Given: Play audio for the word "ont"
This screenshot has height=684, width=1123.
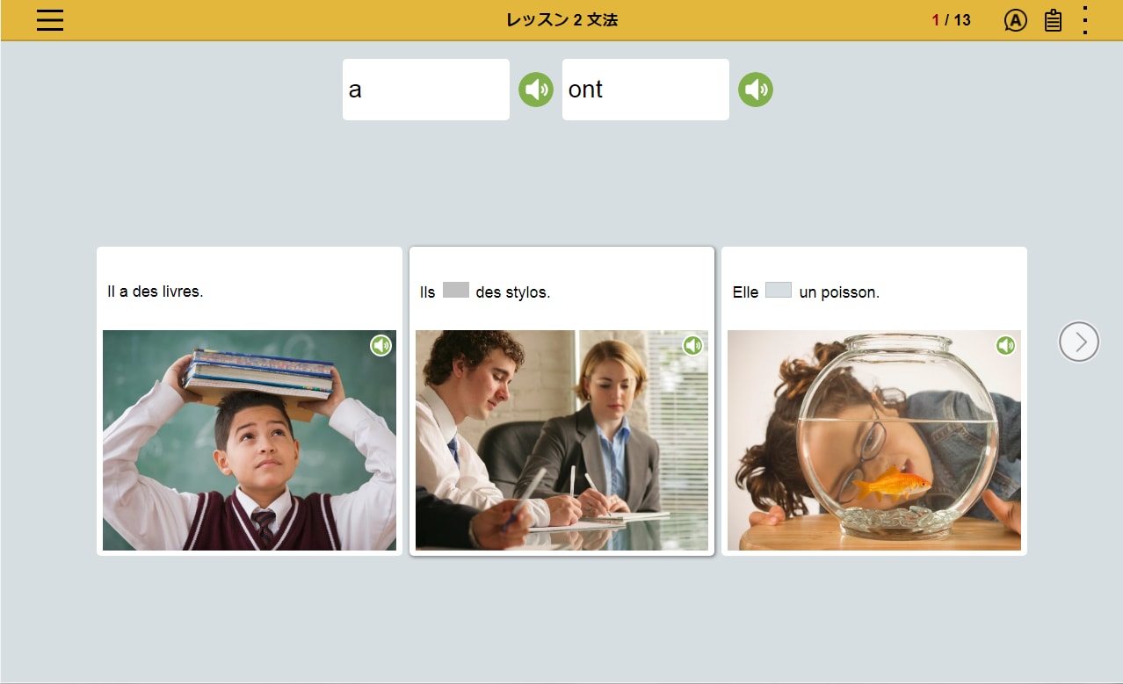Looking at the screenshot, I should (756, 90).
